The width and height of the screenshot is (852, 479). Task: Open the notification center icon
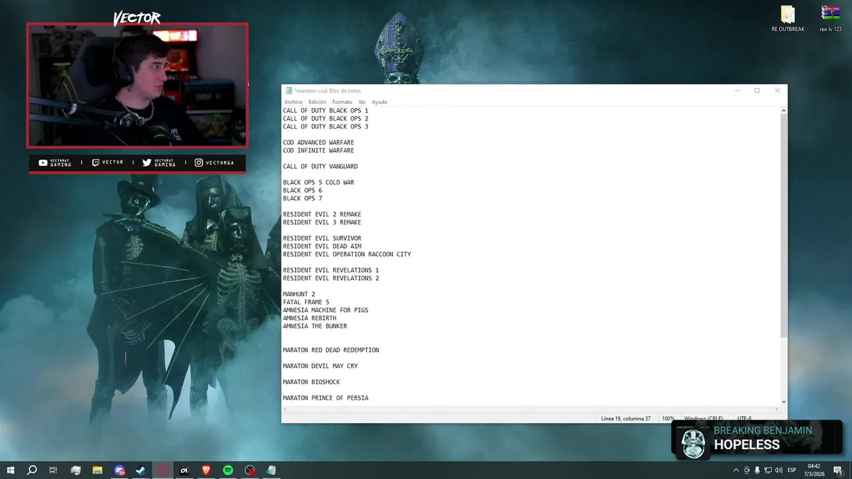837,470
